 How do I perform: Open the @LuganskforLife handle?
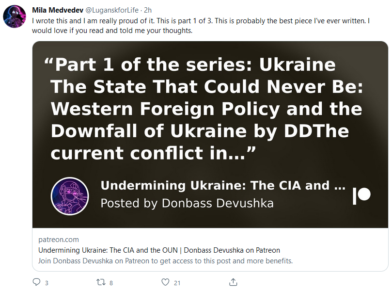(112, 10)
